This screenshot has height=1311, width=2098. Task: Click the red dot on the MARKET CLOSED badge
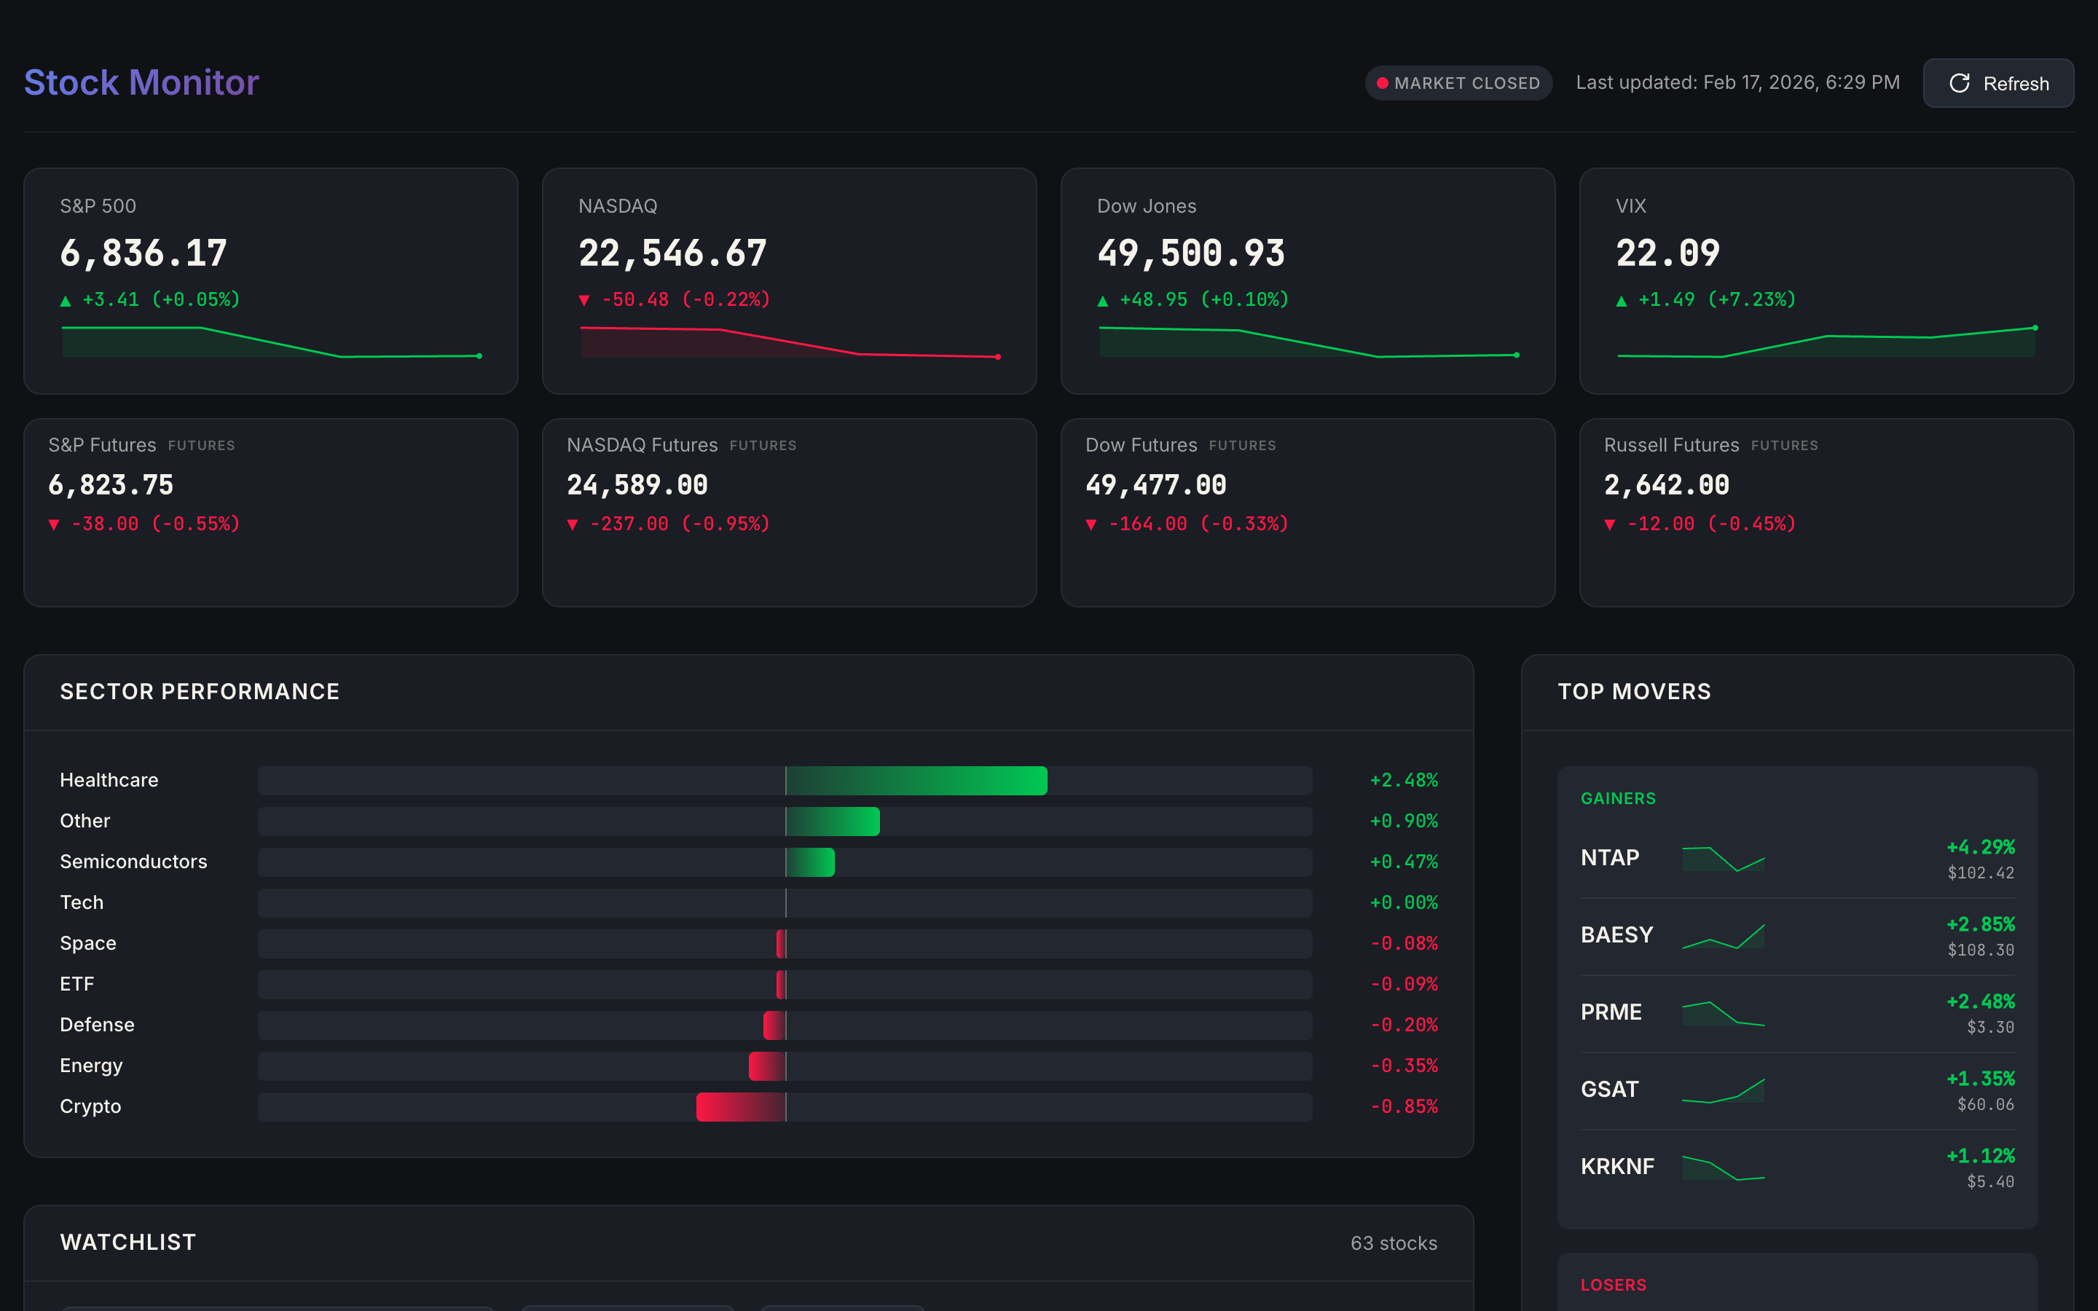(1383, 83)
